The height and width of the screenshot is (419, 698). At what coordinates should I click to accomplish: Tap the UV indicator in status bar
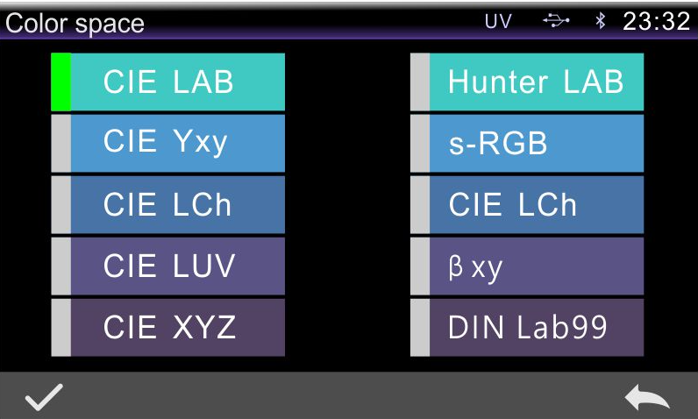(x=498, y=22)
